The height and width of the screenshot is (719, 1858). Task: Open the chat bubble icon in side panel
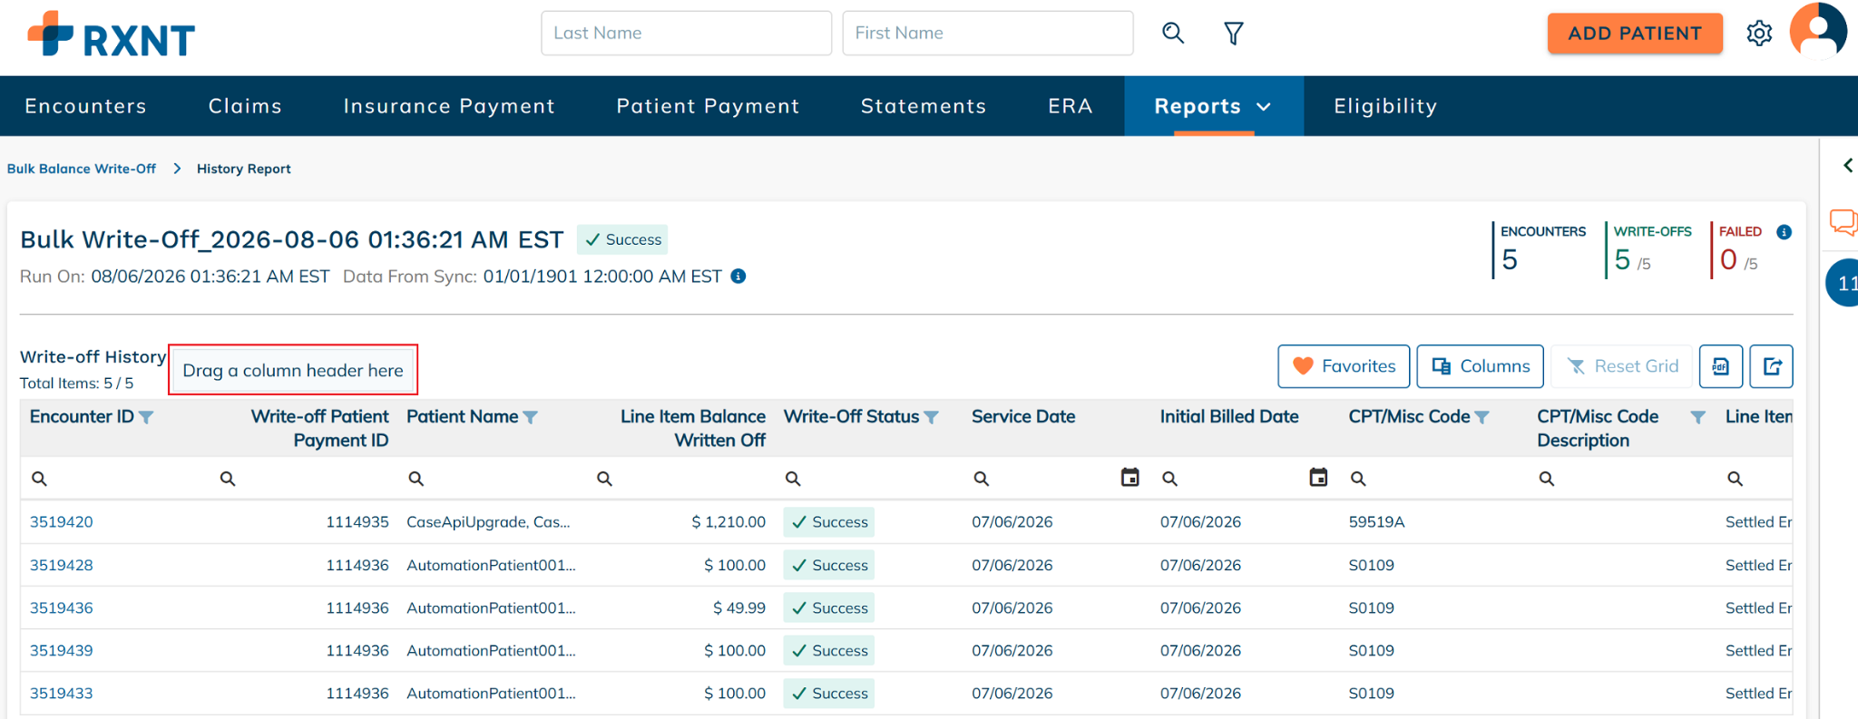click(1843, 222)
